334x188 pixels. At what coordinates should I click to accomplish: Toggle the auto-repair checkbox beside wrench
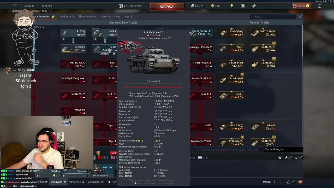pos(290,158)
